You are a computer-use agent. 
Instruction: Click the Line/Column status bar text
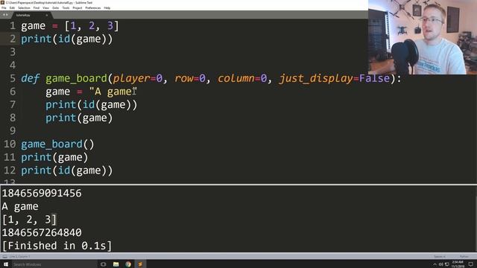point(20,257)
